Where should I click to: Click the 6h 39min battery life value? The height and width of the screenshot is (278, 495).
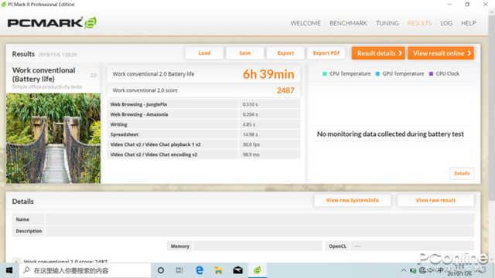268,74
